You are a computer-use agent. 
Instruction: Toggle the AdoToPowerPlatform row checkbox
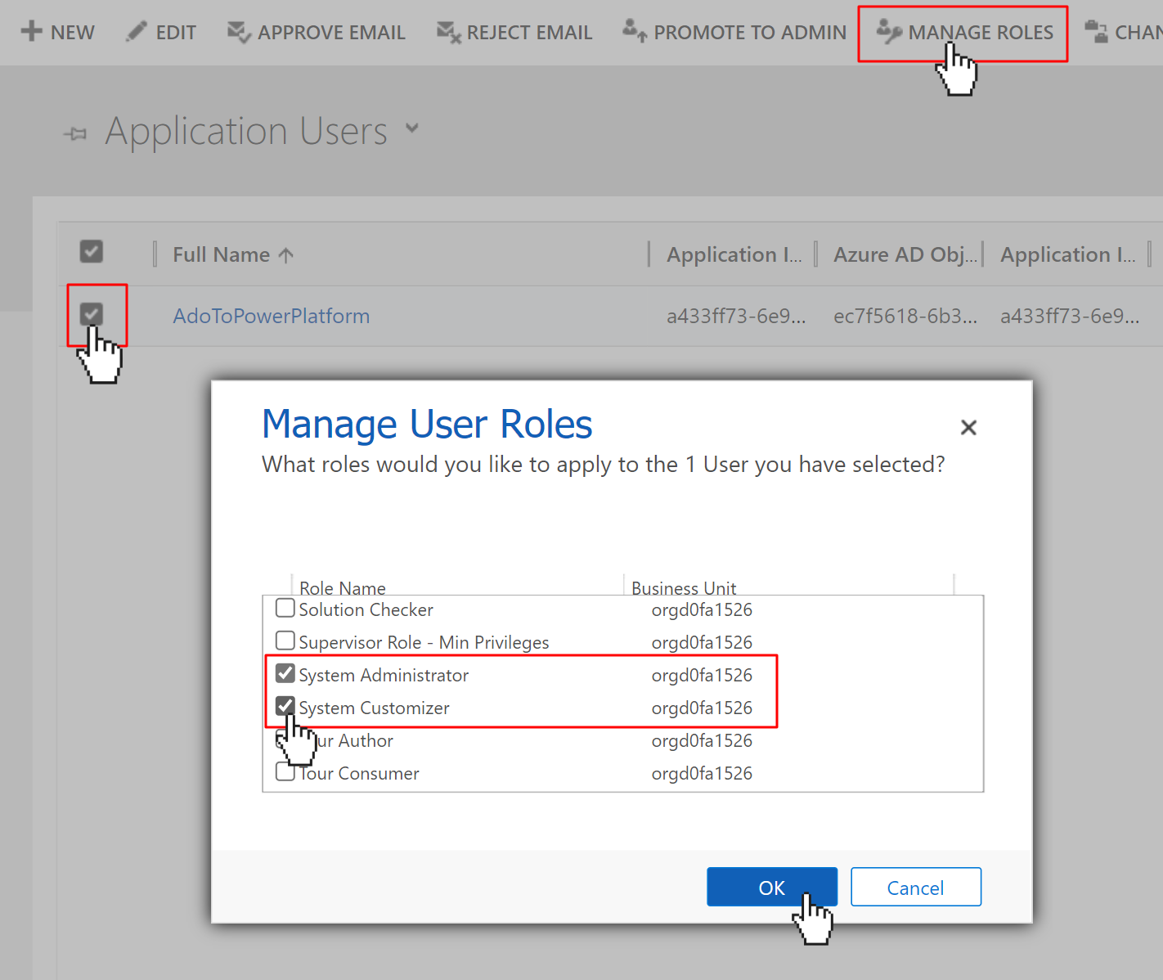click(92, 313)
